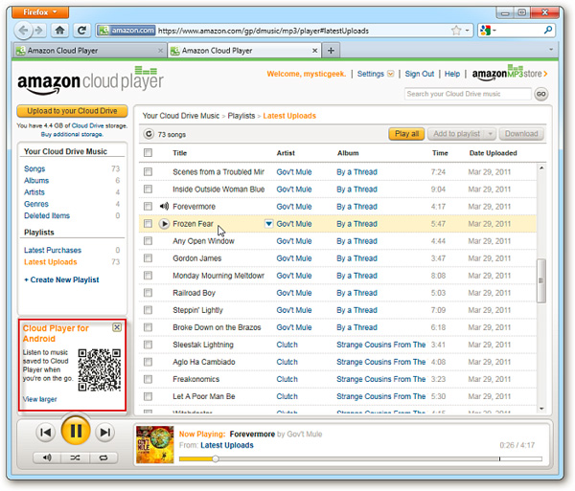Click the QR code image

100,369
